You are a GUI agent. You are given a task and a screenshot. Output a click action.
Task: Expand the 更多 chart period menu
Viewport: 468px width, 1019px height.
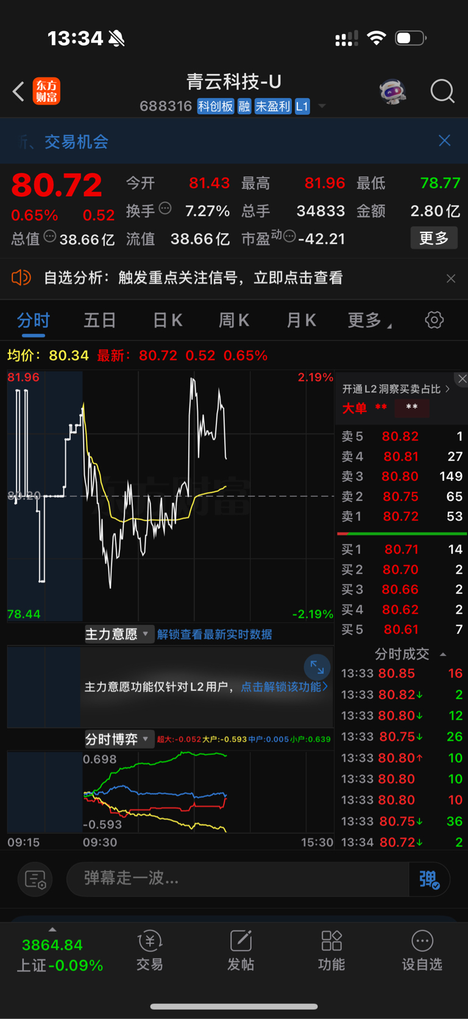pyautogui.click(x=369, y=320)
